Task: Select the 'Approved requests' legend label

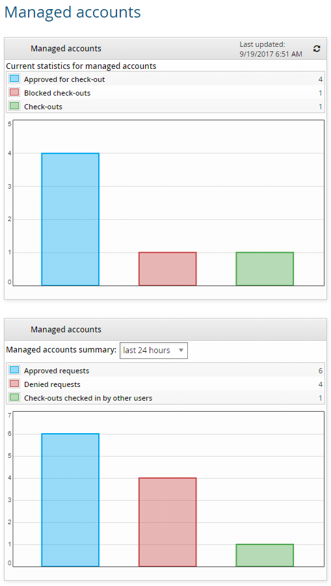Action: 57,371
